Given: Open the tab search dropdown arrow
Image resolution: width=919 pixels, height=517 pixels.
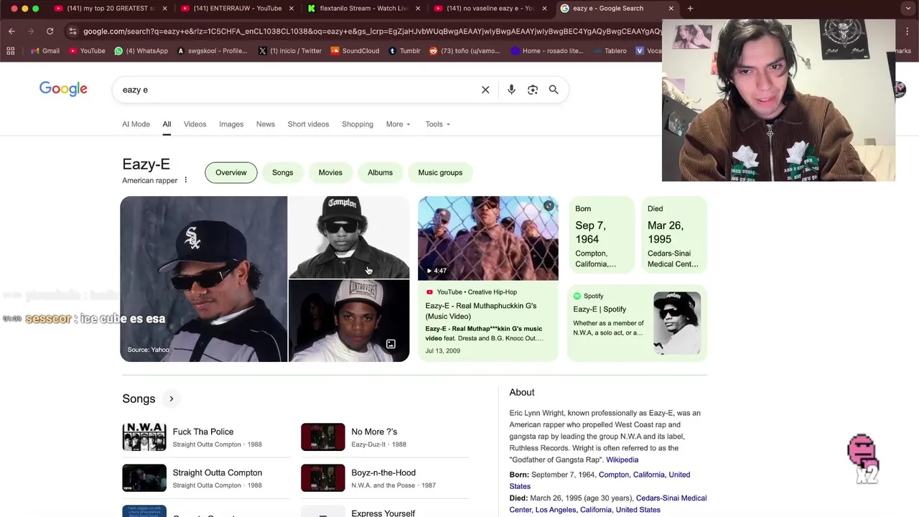Looking at the screenshot, I should tap(908, 9).
